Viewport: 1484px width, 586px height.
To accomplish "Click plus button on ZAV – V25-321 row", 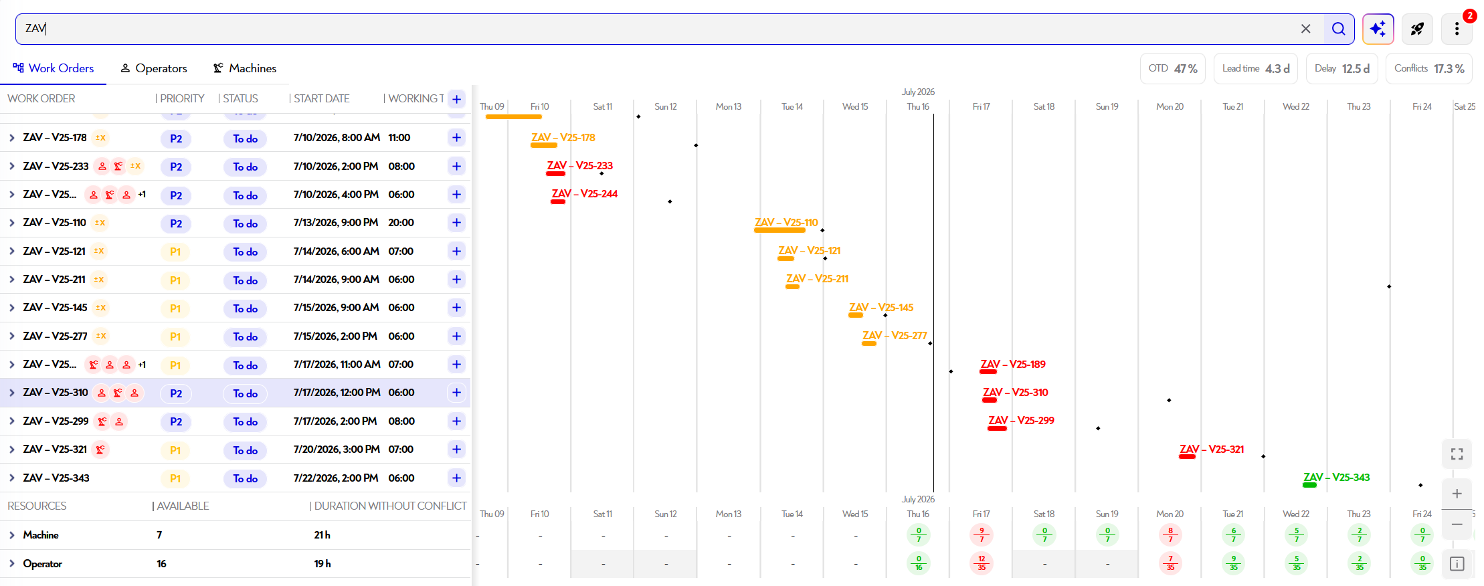I will 457,450.
